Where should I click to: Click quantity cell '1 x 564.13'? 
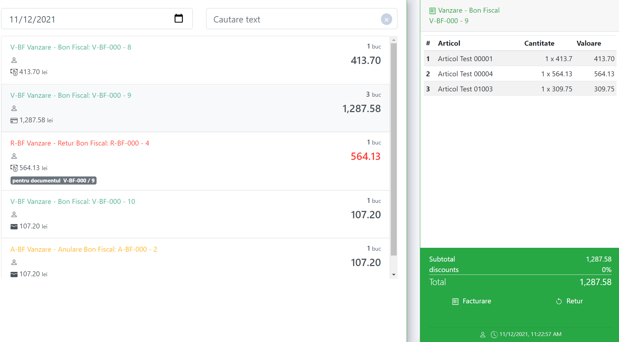coord(557,74)
